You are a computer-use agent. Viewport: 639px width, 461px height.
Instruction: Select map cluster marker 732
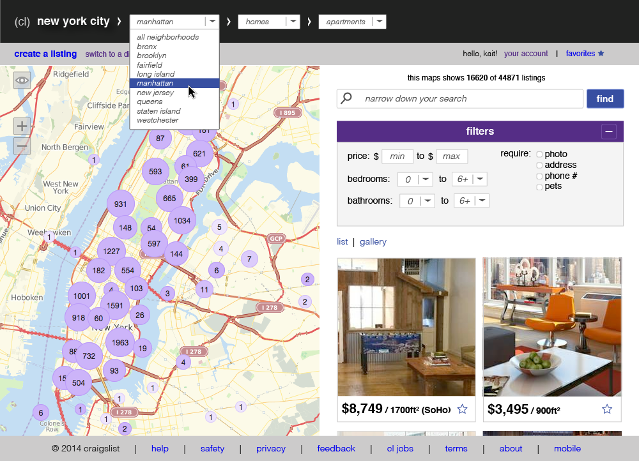89,356
